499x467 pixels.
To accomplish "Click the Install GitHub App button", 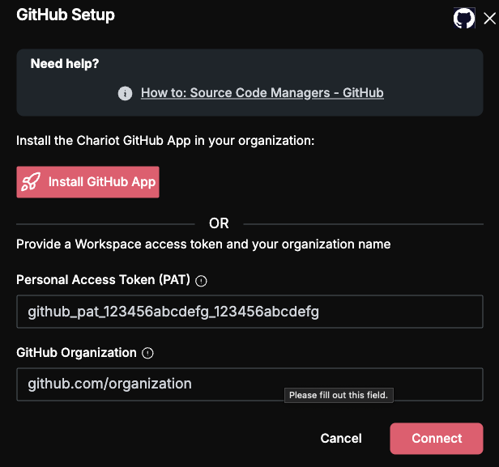I will click(x=87, y=182).
